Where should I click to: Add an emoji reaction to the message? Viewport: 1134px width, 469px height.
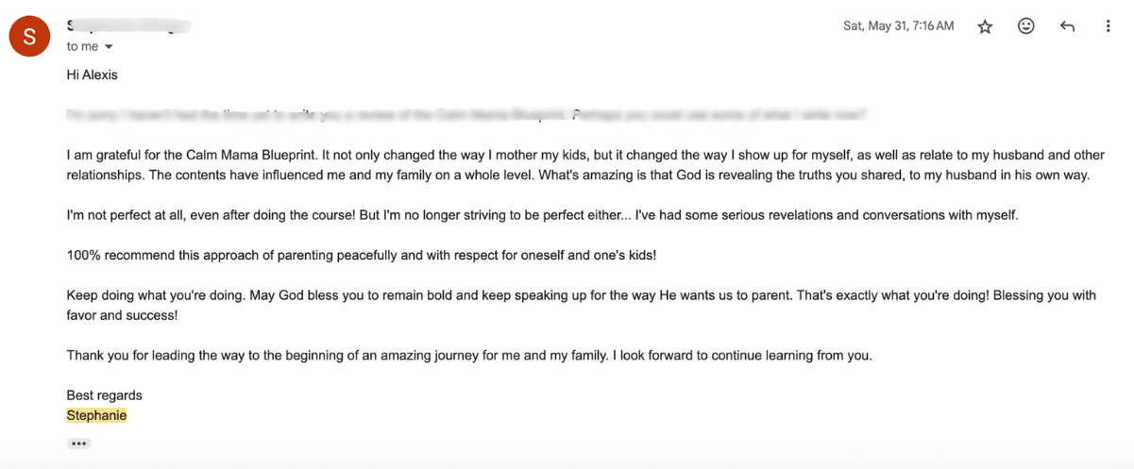coord(1026,26)
